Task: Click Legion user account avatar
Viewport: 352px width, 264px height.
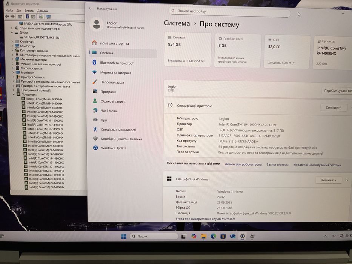Action: pyautogui.click(x=97, y=24)
